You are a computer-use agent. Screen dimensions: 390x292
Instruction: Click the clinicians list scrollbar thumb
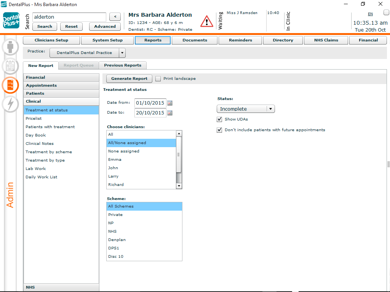[179, 154]
